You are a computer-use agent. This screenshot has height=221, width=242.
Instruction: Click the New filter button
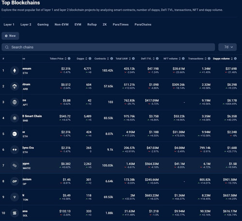(x=10, y=36)
